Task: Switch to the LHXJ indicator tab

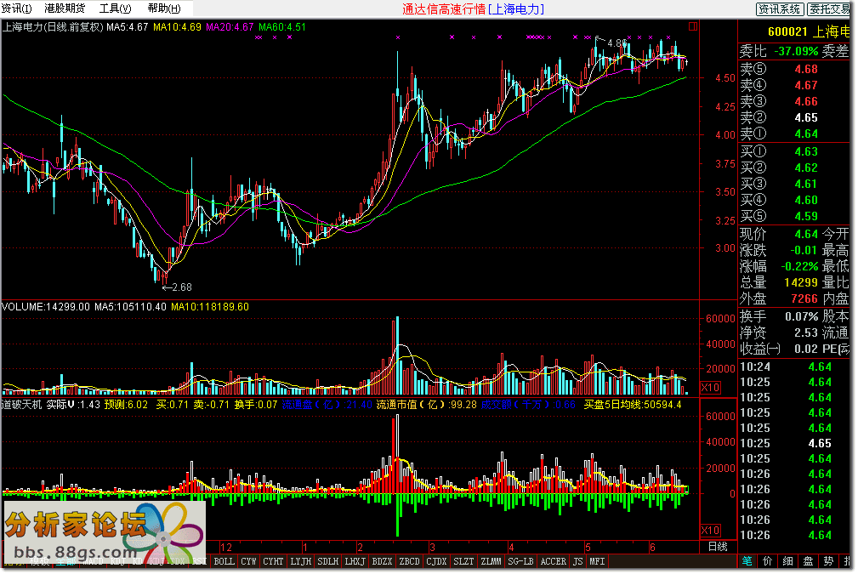Action: coord(355,561)
